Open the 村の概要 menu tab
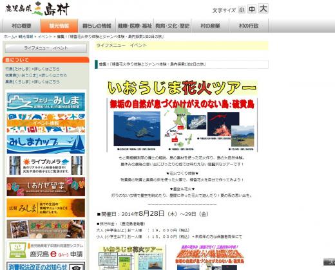Image resolution: width=335 pixels, height=270 pixels. (21, 26)
